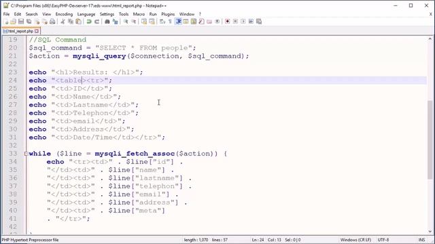Image resolution: width=435 pixels, height=244 pixels.
Task: Create a new document with New icon
Action: coord(6,22)
